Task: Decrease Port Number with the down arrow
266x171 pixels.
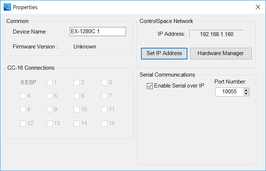Action: pos(246,94)
